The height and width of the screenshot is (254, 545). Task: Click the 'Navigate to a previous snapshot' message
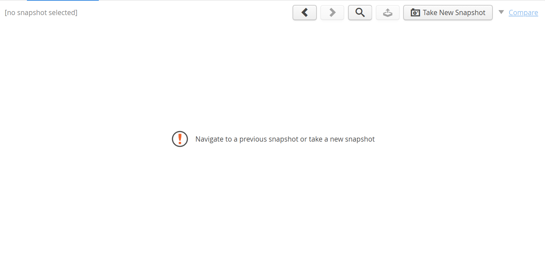click(285, 139)
